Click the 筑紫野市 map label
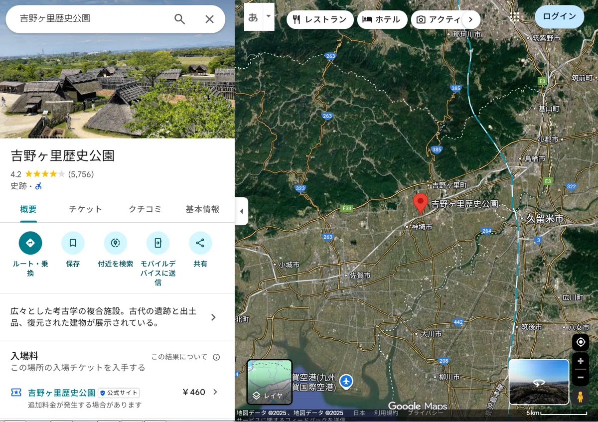 (546, 38)
